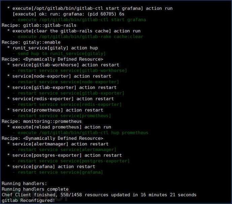The height and width of the screenshot is (204, 232).
Task: Click 'runit_service[gitaly] action hup' line
Action: 52,48
